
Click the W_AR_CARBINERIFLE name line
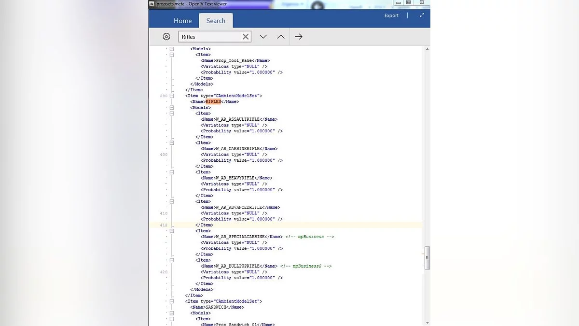click(239, 149)
